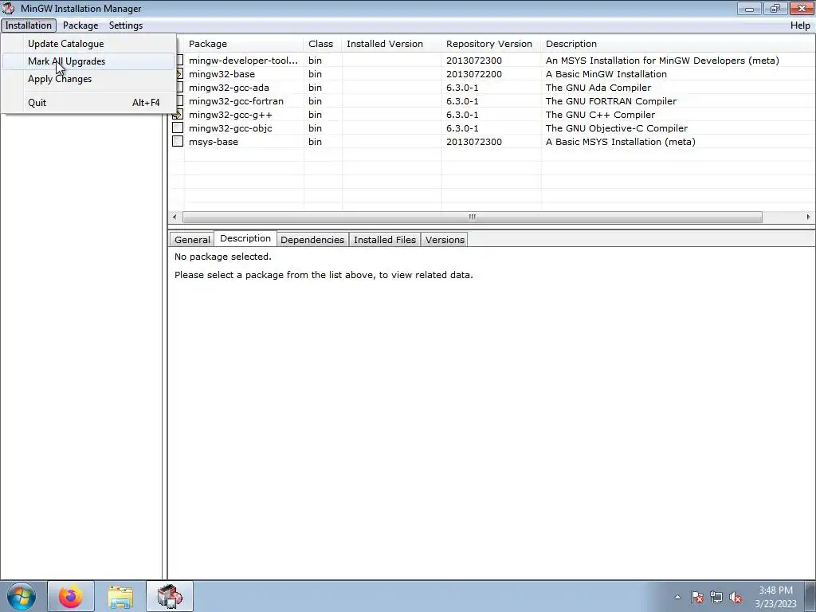Viewport: 816px width, 612px height.
Task: Toggle the mingw32-base marked checkbox
Action: (x=178, y=74)
